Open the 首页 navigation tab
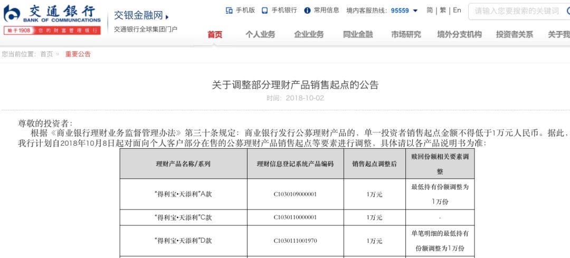Viewport: 570px width, 258px height. click(x=215, y=35)
